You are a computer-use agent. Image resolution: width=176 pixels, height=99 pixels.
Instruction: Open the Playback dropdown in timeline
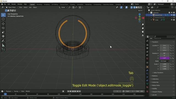coord(9,91)
